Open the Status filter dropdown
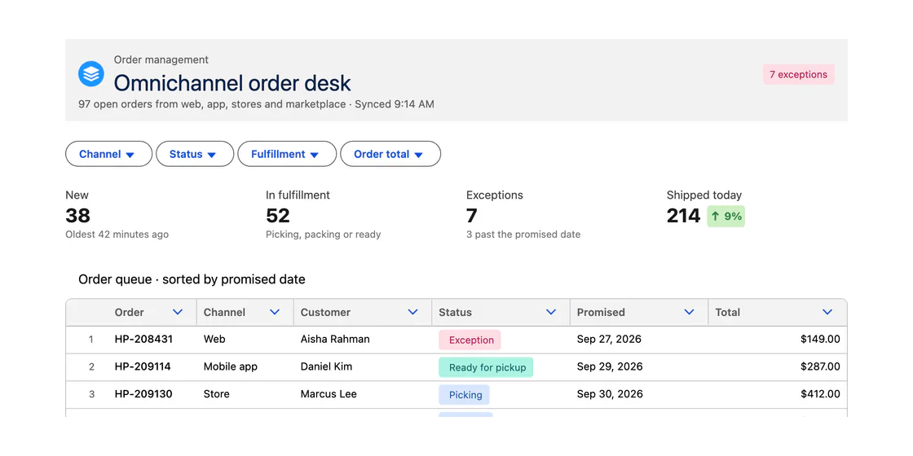The image size is (913, 456). point(195,154)
